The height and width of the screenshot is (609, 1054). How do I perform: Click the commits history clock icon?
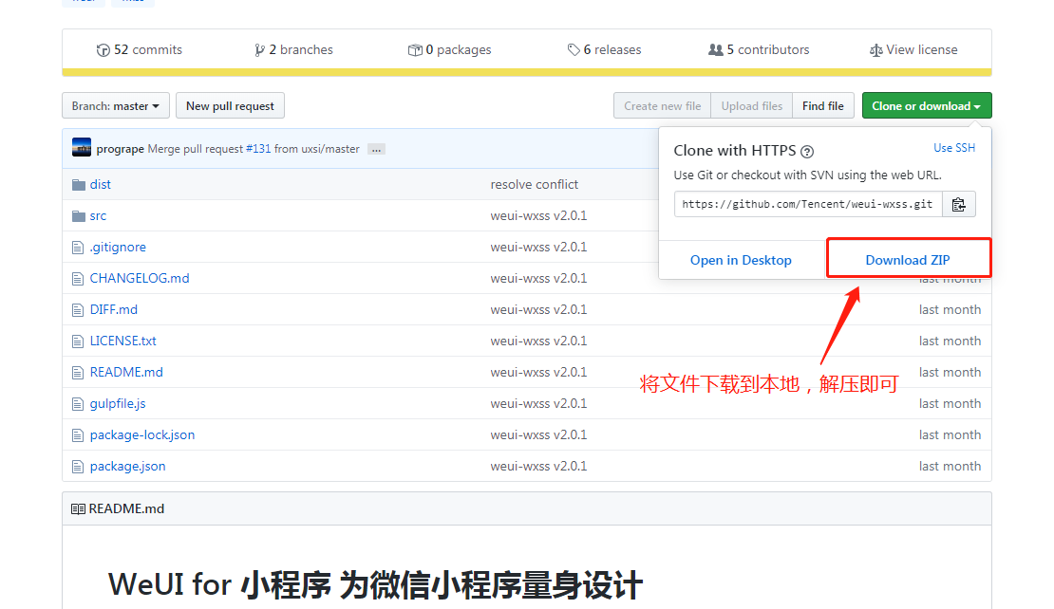103,50
